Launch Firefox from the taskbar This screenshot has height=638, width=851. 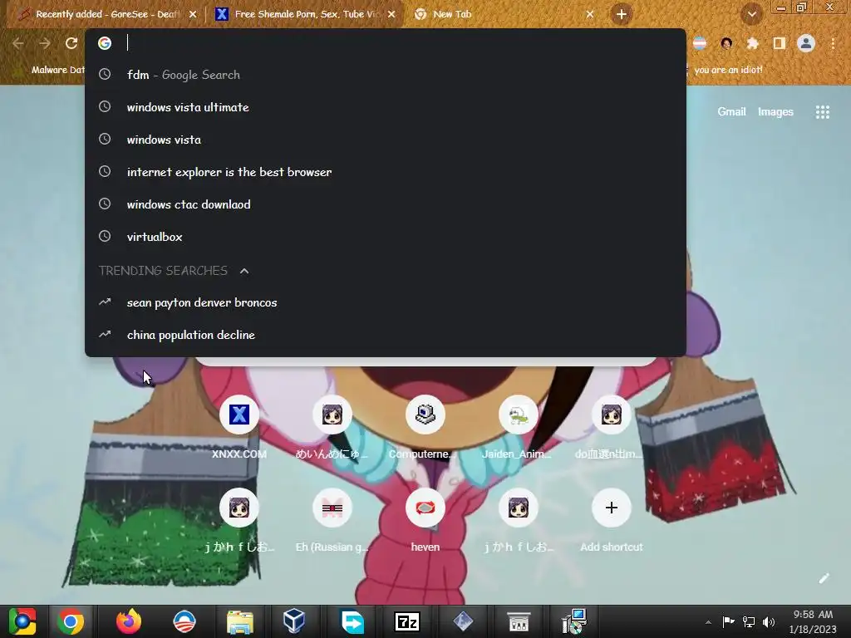(129, 621)
